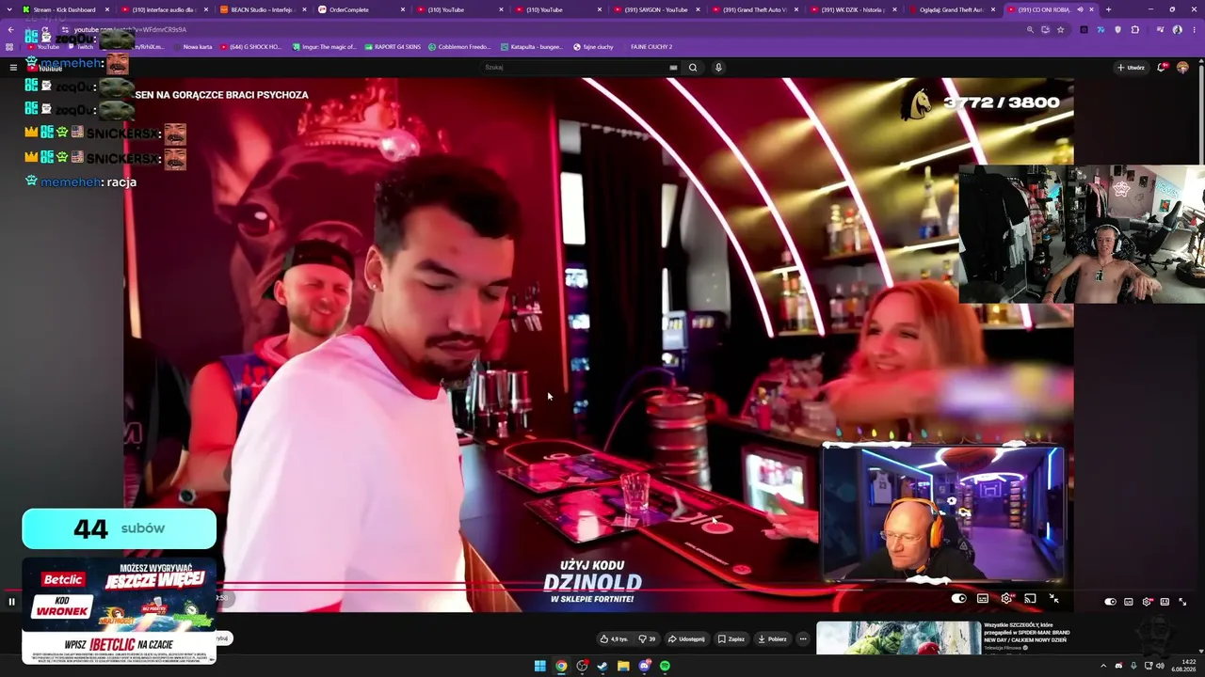Image resolution: width=1205 pixels, height=677 pixels.
Task: Start voice search with microphone icon
Action: (x=718, y=68)
